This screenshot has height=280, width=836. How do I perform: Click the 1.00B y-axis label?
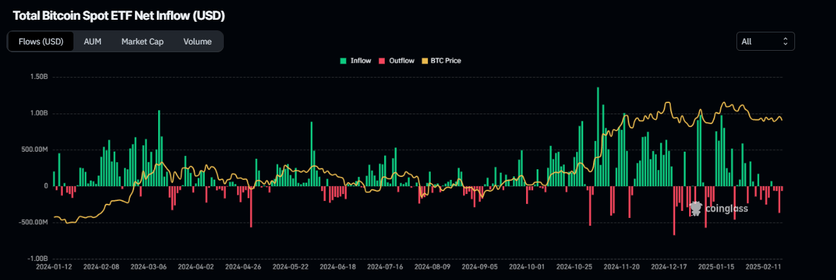pyautogui.click(x=39, y=114)
